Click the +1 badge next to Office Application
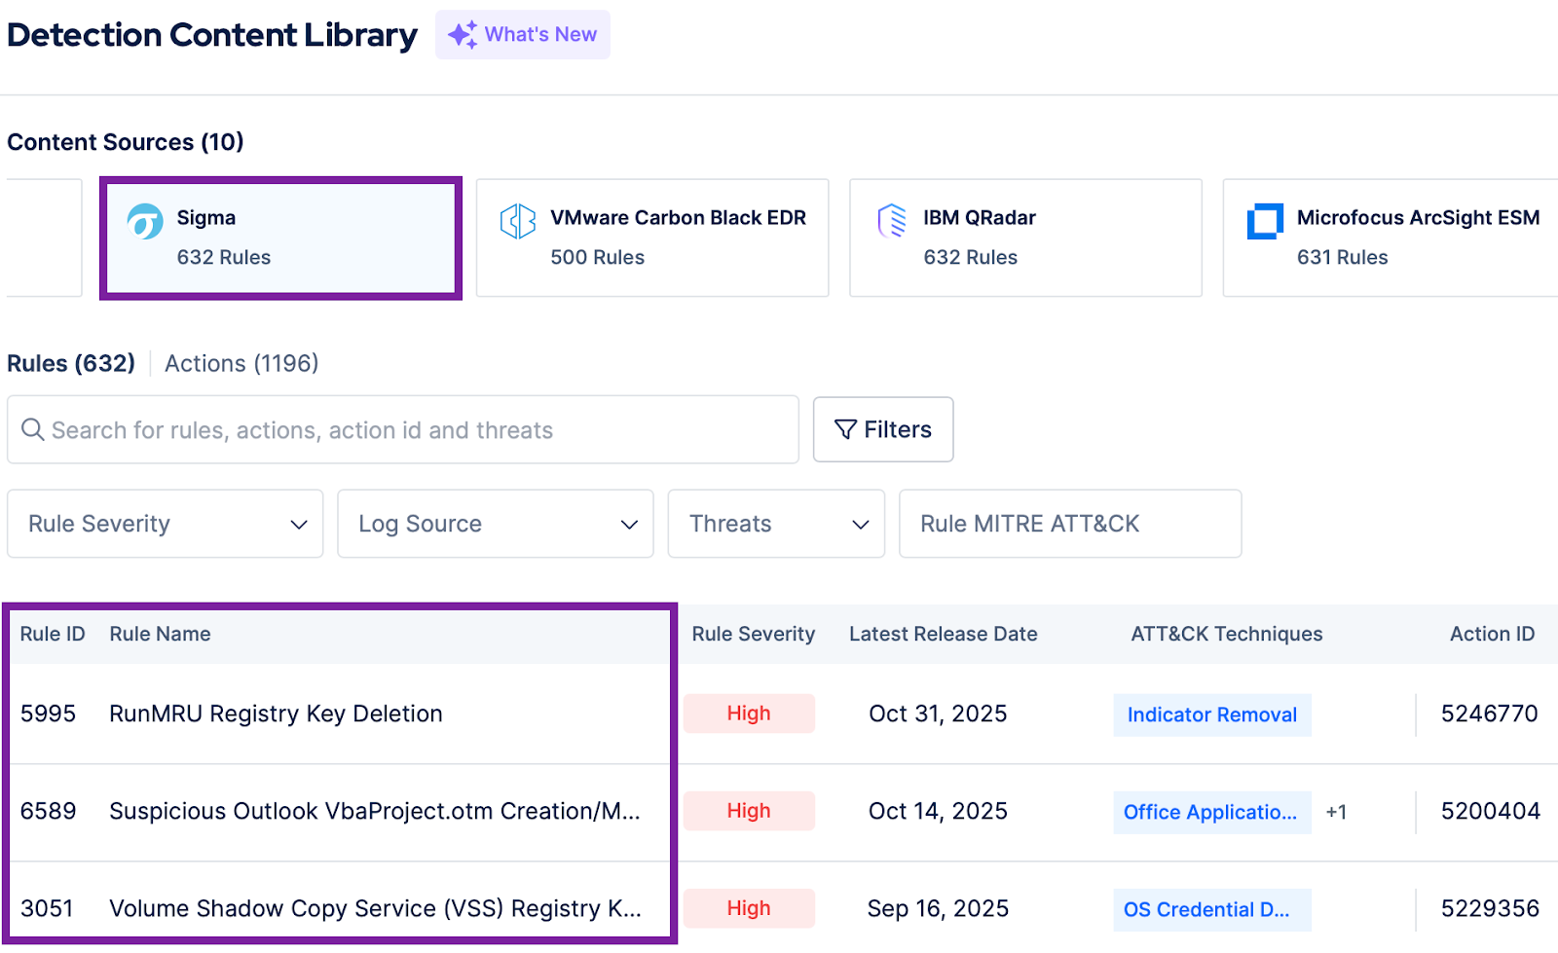This screenshot has width=1558, height=953. pyautogui.click(x=1336, y=812)
